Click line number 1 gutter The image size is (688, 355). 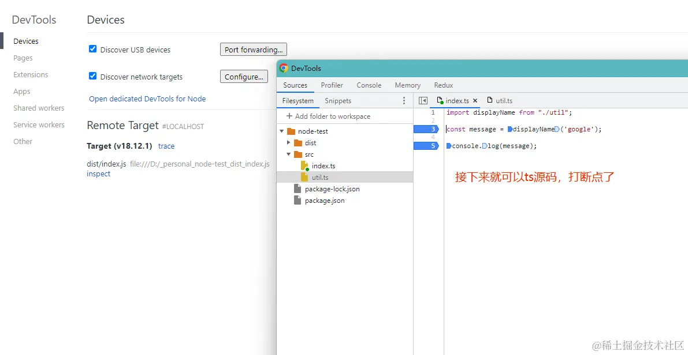pyautogui.click(x=433, y=112)
